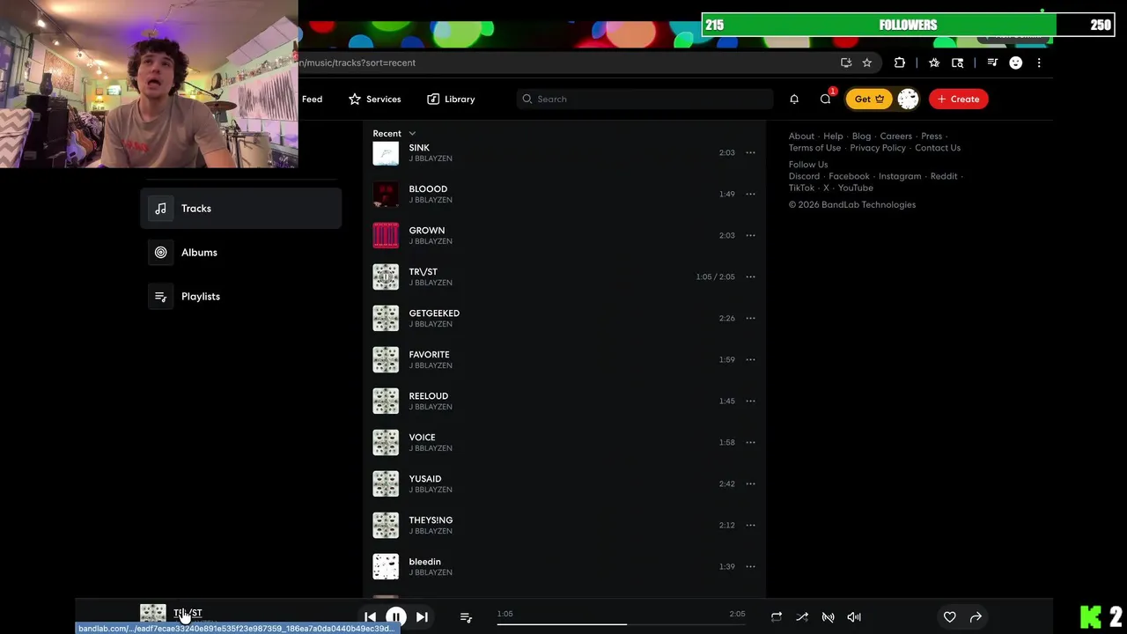The width and height of the screenshot is (1127, 634).
Task: Click the red Create button
Action: pyautogui.click(x=959, y=100)
